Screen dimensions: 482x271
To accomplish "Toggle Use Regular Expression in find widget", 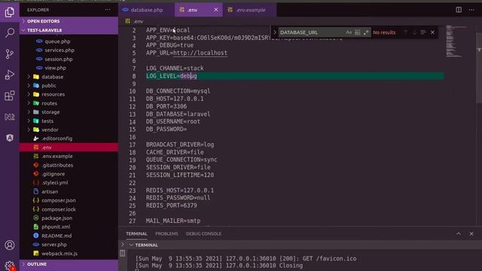I will point(366,32).
